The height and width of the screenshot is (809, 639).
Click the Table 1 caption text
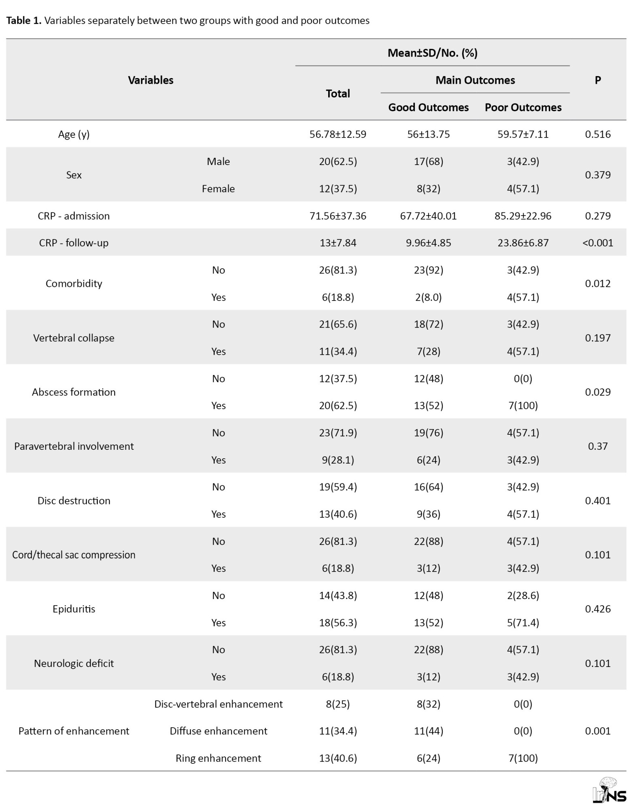pyautogui.click(x=188, y=21)
